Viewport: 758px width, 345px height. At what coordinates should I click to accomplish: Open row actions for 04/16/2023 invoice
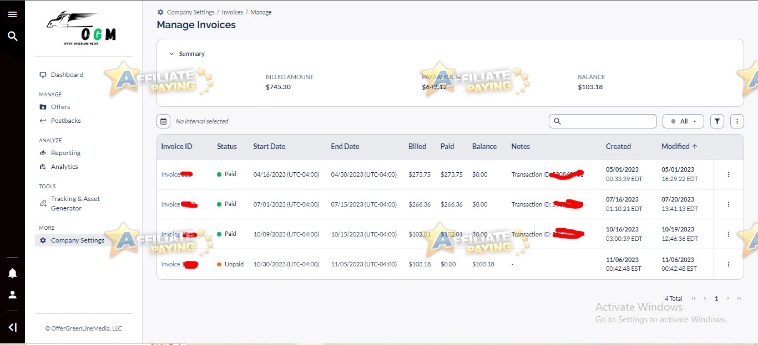click(x=729, y=174)
